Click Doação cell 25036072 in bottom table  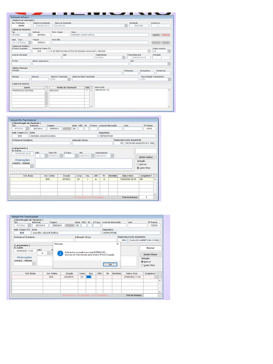click(69, 277)
